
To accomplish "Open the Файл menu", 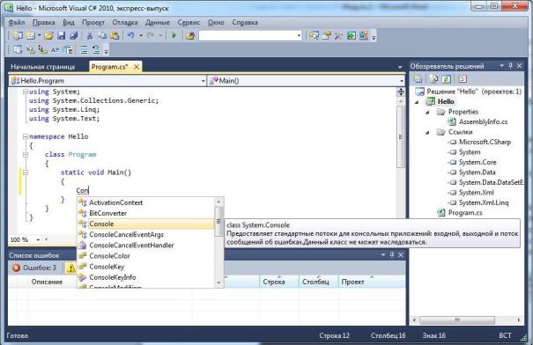I will 17,22.
